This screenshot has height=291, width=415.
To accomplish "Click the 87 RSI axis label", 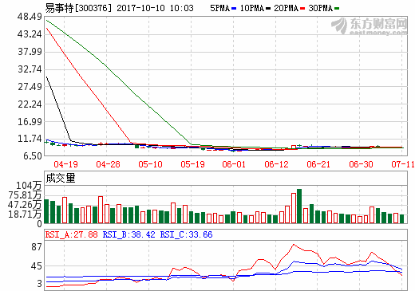I will (x=37, y=247).
